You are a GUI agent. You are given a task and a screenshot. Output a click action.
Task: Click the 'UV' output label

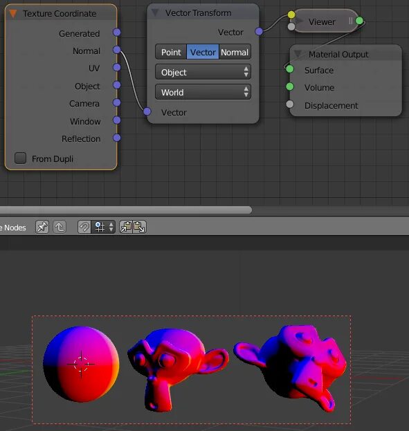click(x=94, y=68)
